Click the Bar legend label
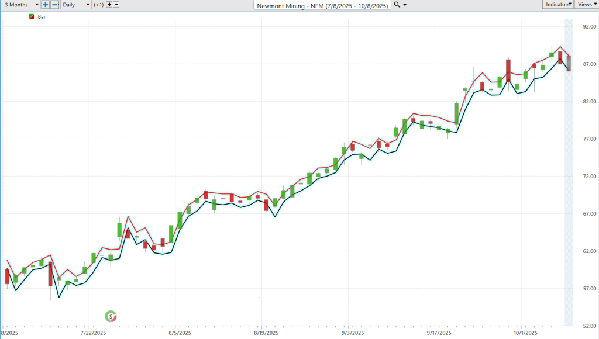This screenshot has height=339, width=599. coord(42,17)
